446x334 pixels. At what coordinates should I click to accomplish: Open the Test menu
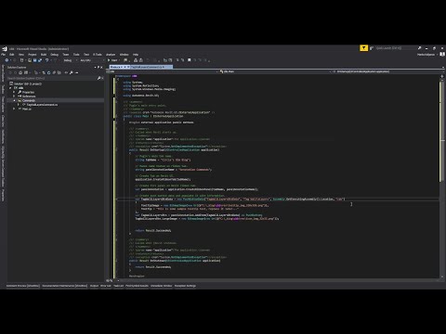tap(86, 55)
